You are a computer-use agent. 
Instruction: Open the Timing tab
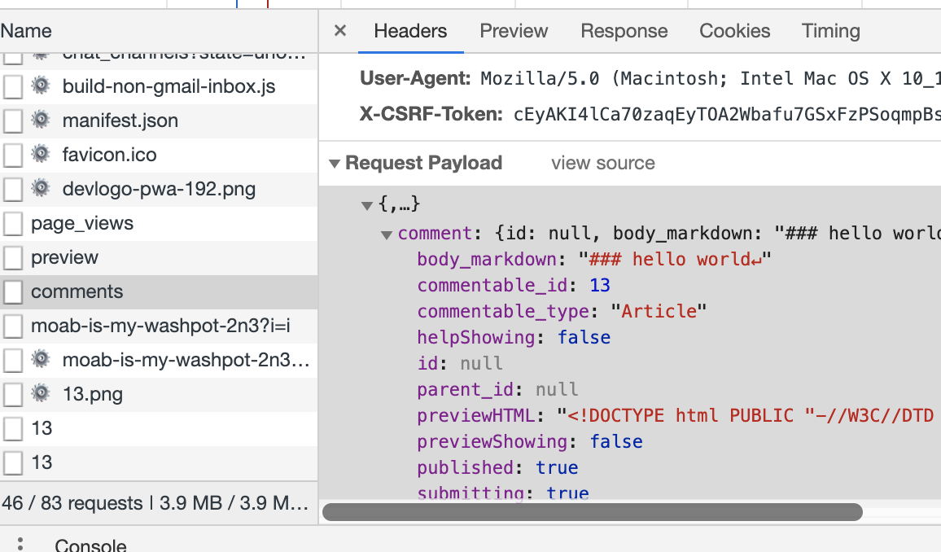coord(830,31)
